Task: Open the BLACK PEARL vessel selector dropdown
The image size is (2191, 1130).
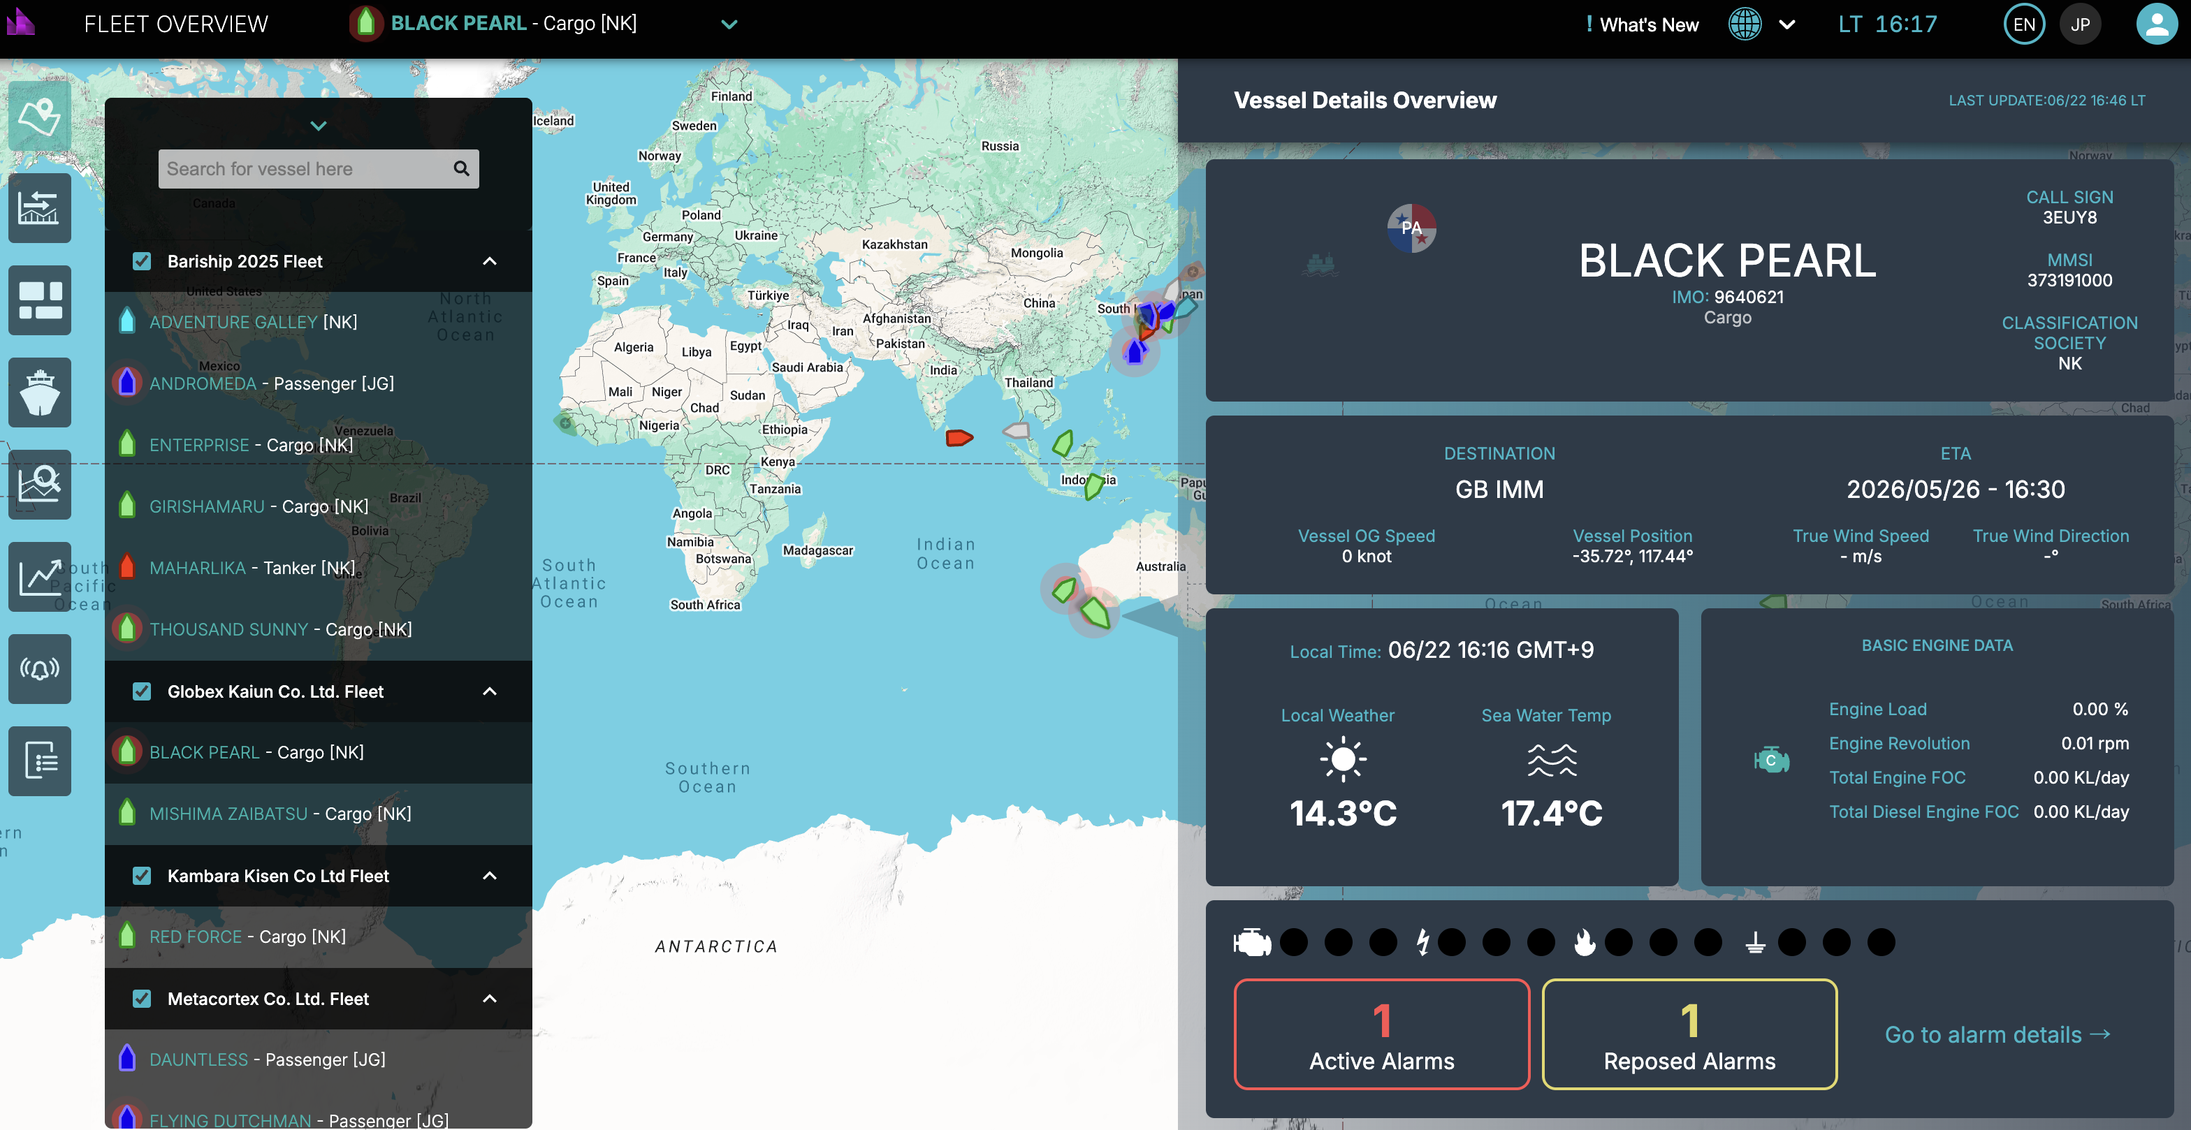Action: (x=729, y=24)
